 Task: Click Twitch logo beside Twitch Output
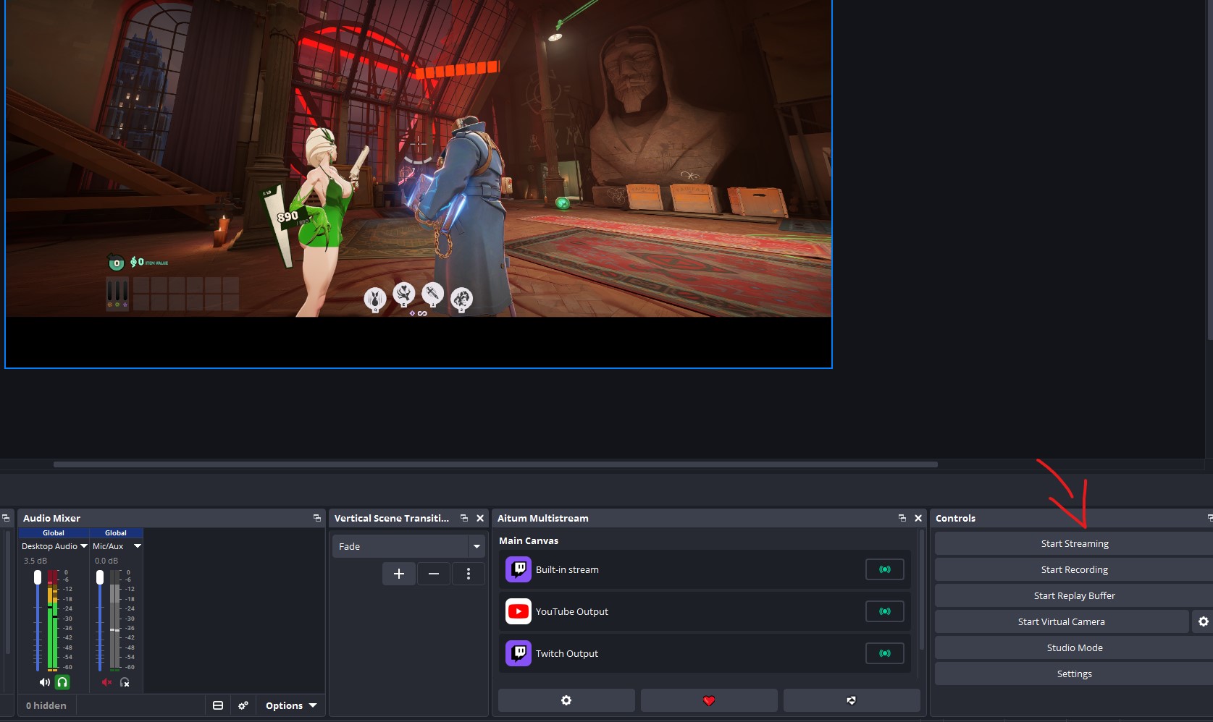point(519,653)
